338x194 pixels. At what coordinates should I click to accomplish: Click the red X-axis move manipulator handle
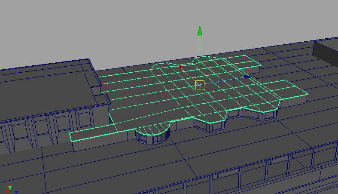181,68
